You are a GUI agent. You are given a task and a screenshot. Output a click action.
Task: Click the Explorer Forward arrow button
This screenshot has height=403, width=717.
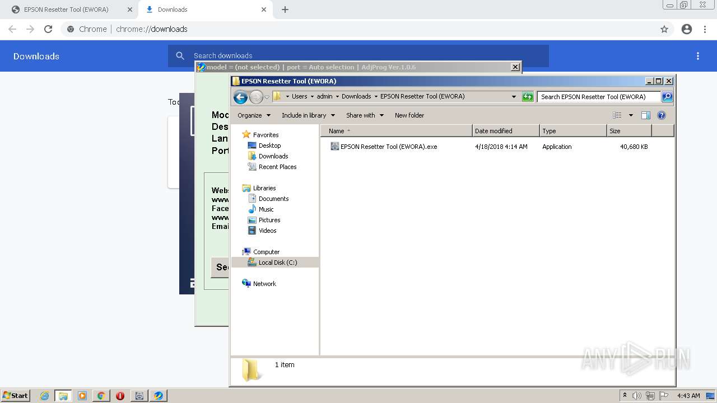tap(256, 97)
